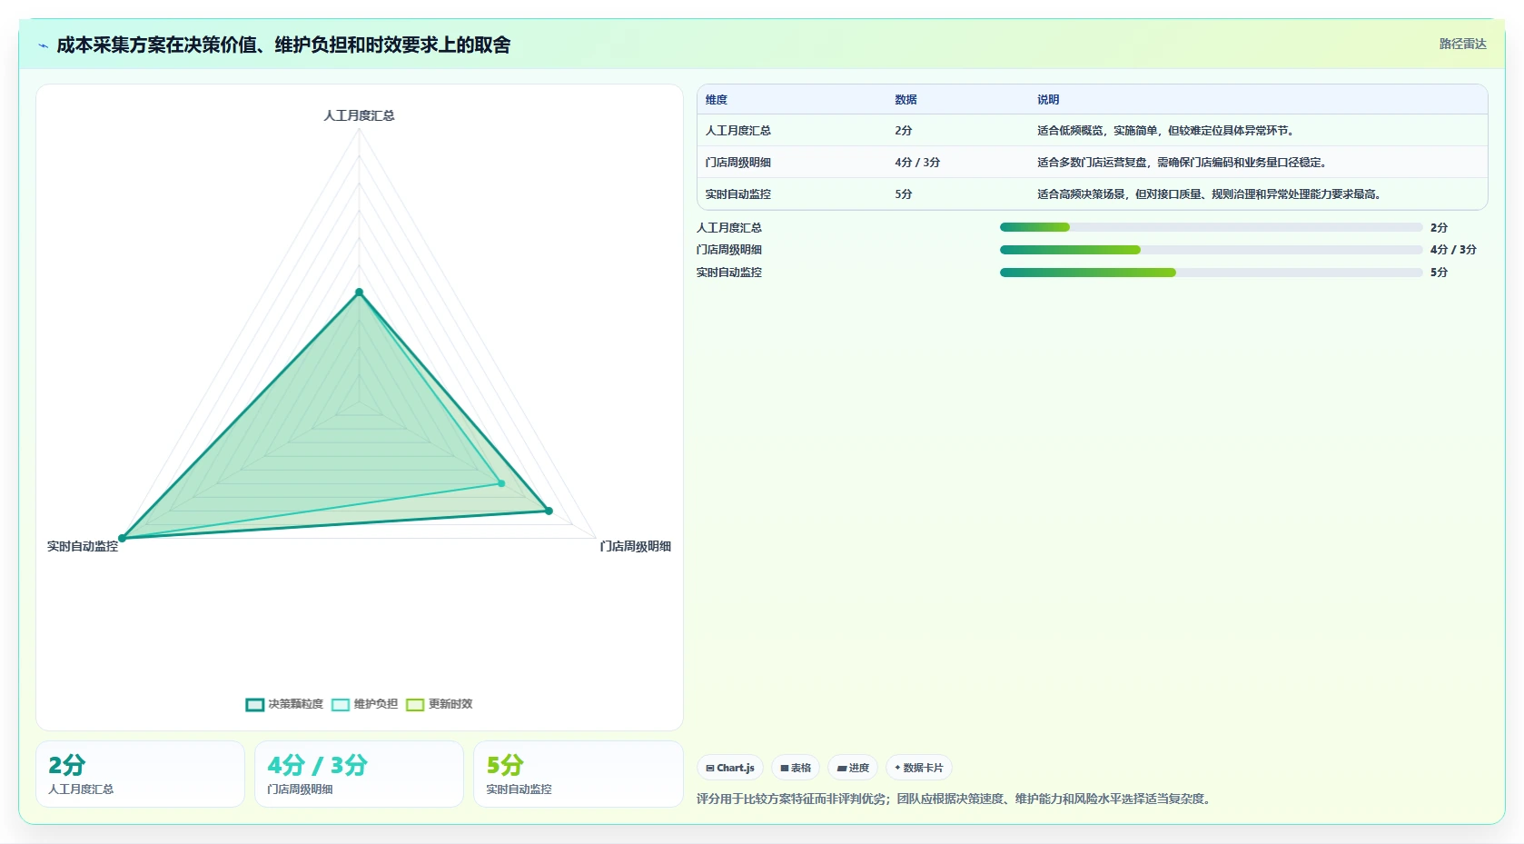Click dark green data point on the 门店周级明细 axis
The height and width of the screenshot is (844, 1524).
(549, 511)
